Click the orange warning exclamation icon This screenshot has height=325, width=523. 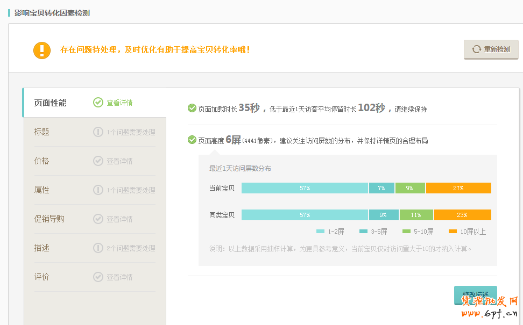click(x=41, y=50)
